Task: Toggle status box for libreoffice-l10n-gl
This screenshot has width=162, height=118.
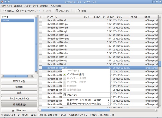Action: point(41,31)
